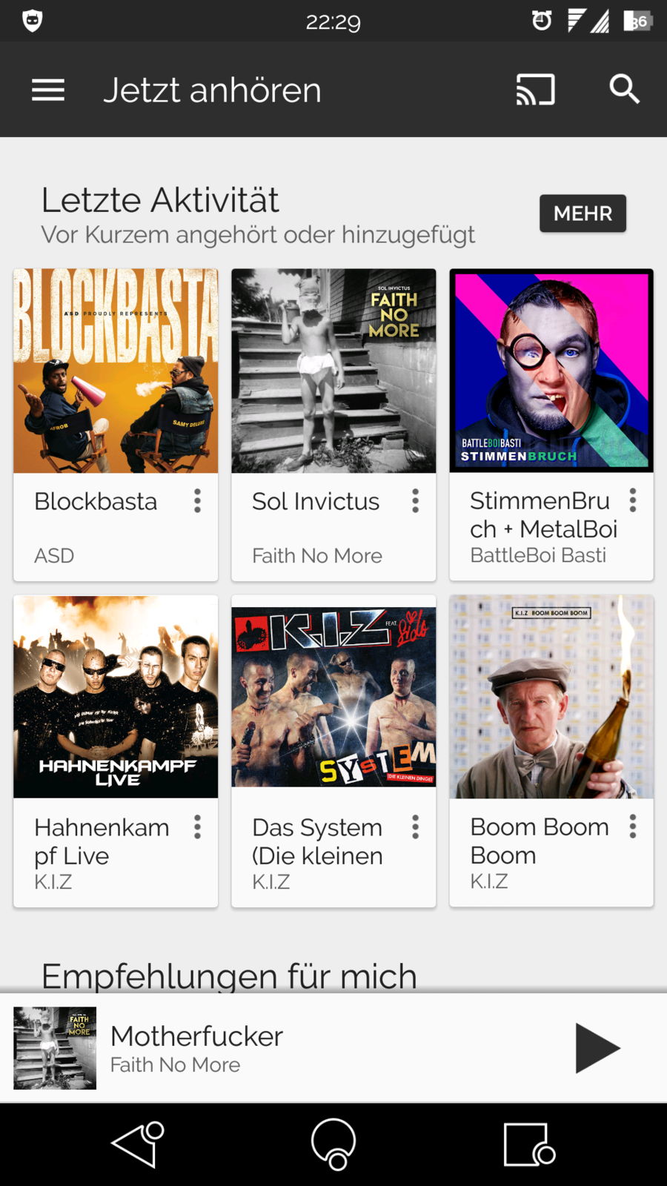This screenshot has width=667, height=1186.
Task: Open options for StimmenBruch + MetalBoi
Action: pyautogui.click(x=632, y=500)
